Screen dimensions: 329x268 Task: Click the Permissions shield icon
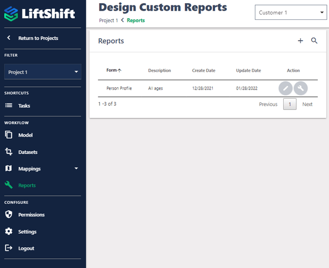9,214
